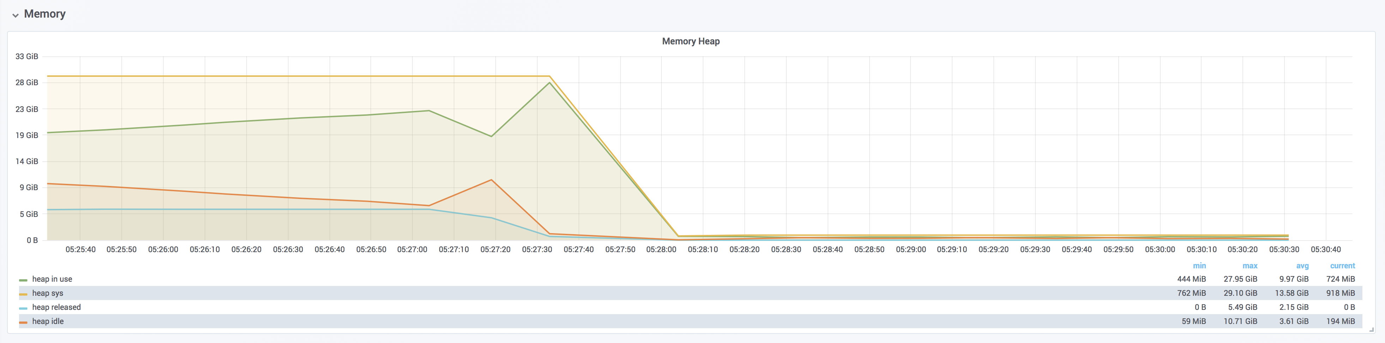Image resolution: width=1385 pixels, height=343 pixels.
Task: Click the chevron beside Memory
Action: click(x=15, y=14)
